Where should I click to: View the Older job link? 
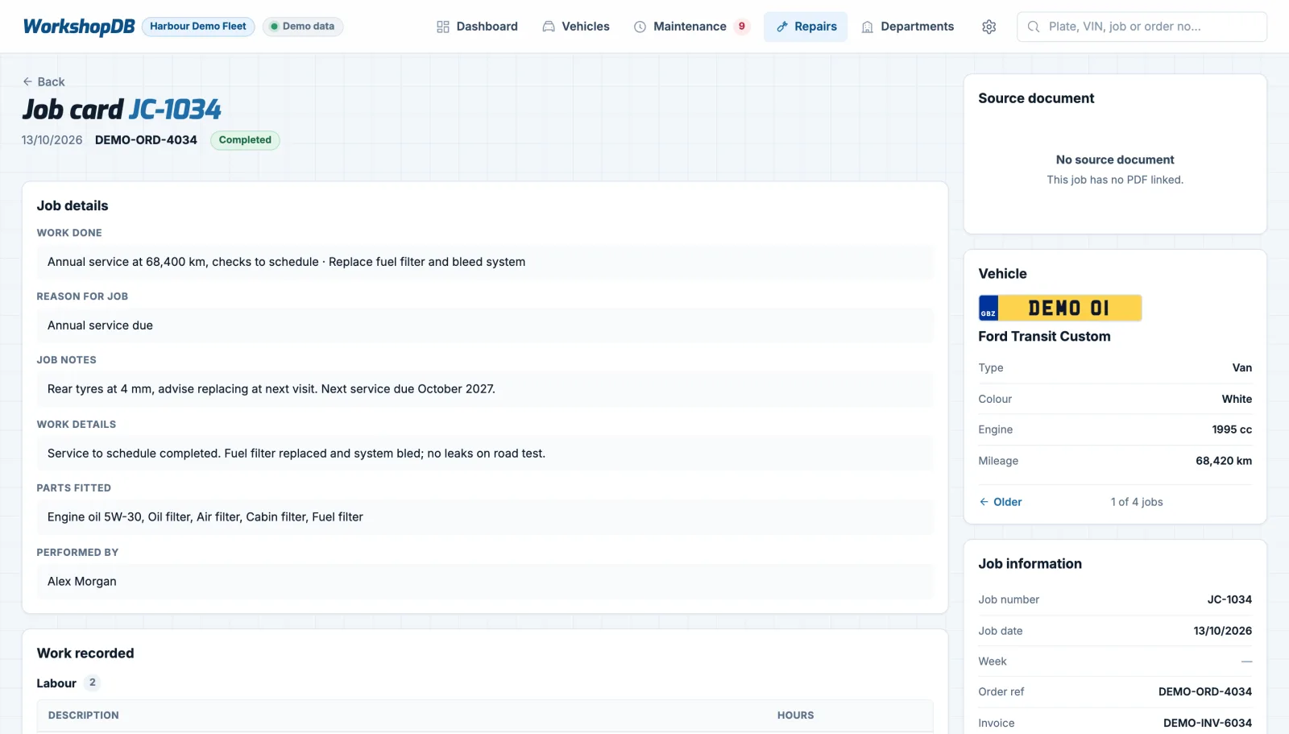(x=1001, y=502)
